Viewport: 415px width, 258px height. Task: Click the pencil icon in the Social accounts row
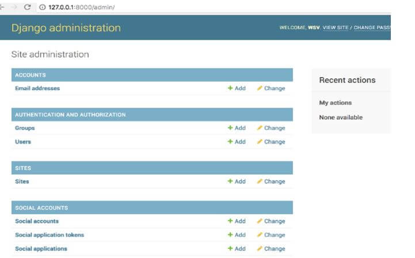pyautogui.click(x=260, y=221)
